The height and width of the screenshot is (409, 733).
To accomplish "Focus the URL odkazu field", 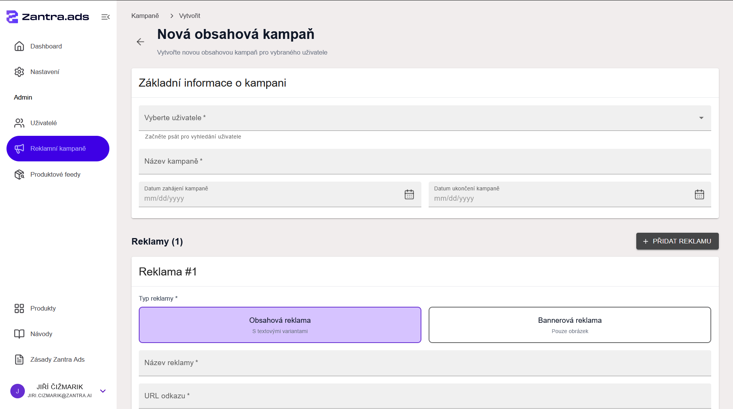I will coord(425,396).
